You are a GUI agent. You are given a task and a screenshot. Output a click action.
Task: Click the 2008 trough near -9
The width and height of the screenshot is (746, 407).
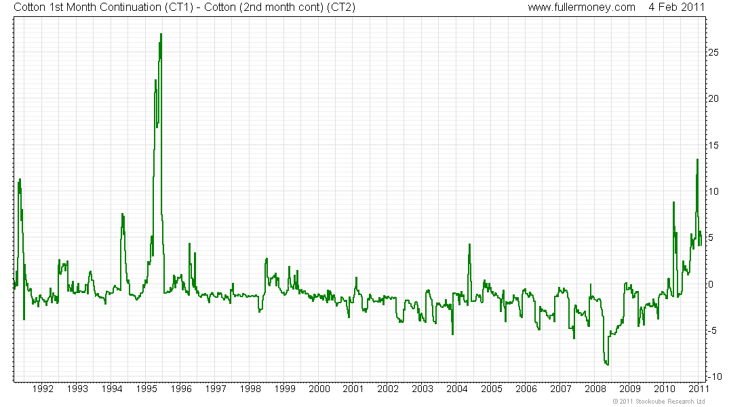coord(607,364)
